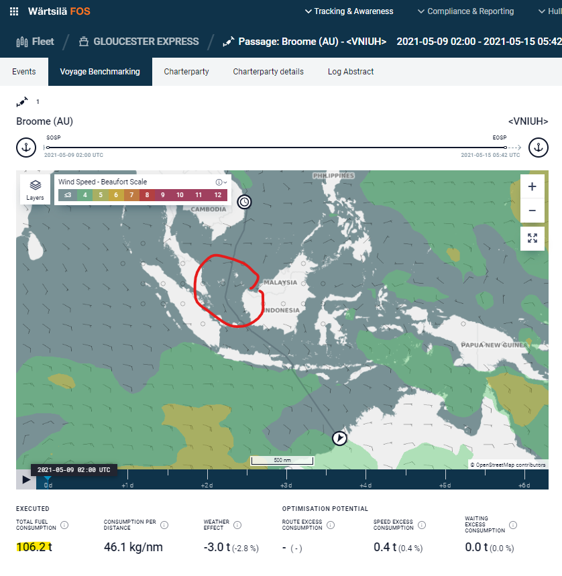Image resolution: width=562 pixels, height=576 pixels.
Task: Click info icon beside Weather Effect
Action: pyautogui.click(x=237, y=525)
